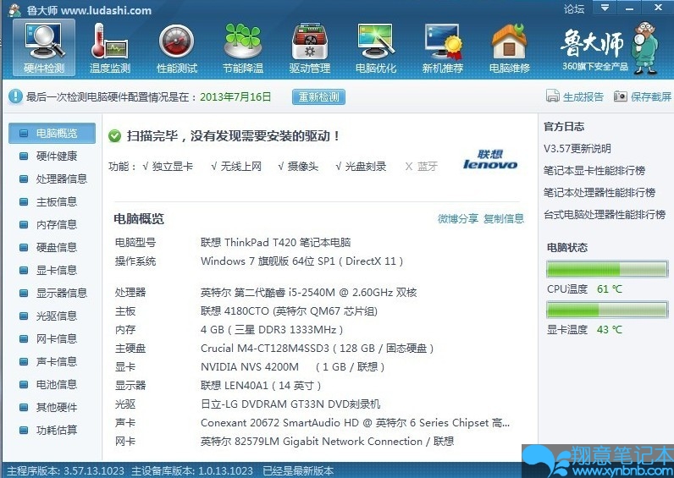This screenshot has height=478, width=674.
Task: Open 笔记本显卡性能排行榜 link
Action: [594, 171]
